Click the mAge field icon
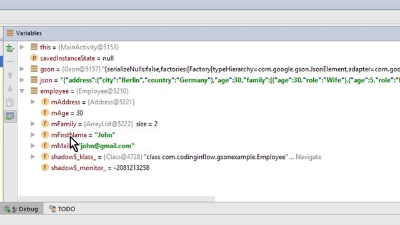Image resolution: width=400 pixels, height=225 pixels. click(45, 112)
